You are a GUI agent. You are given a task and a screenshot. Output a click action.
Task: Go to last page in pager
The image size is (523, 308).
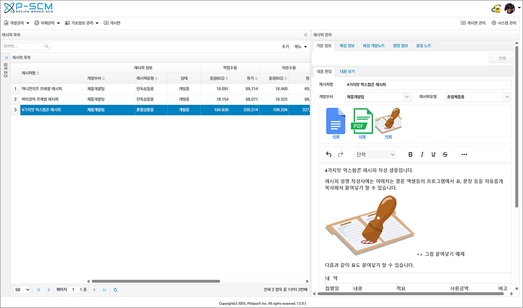(x=105, y=290)
